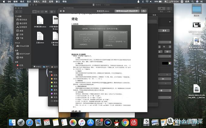Select 网络 in Finder sidebar
The width and height of the screenshot is (206, 128).
click(x=20, y=57)
